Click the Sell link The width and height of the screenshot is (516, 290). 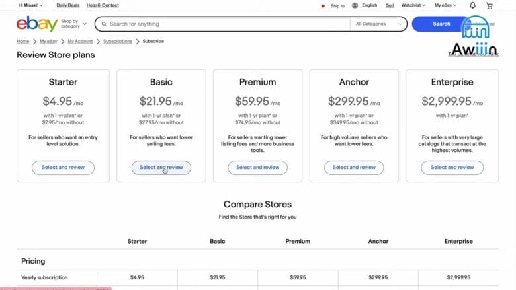(390, 5)
